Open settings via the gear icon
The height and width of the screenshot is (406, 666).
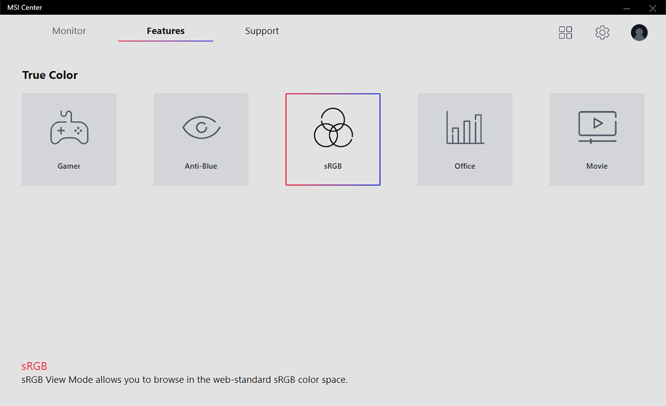point(602,33)
